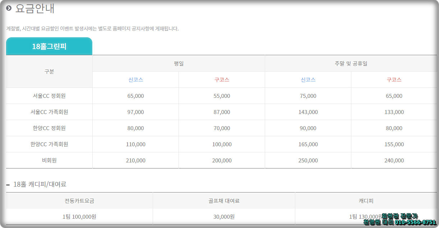Select the 한양CC 정회원 row label
Image resolution: width=439 pixels, height=228 pixels.
pos(49,128)
